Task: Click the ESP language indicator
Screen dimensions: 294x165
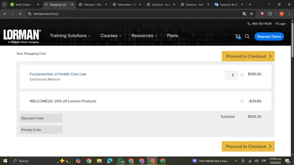Action: (x=264, y=161)
